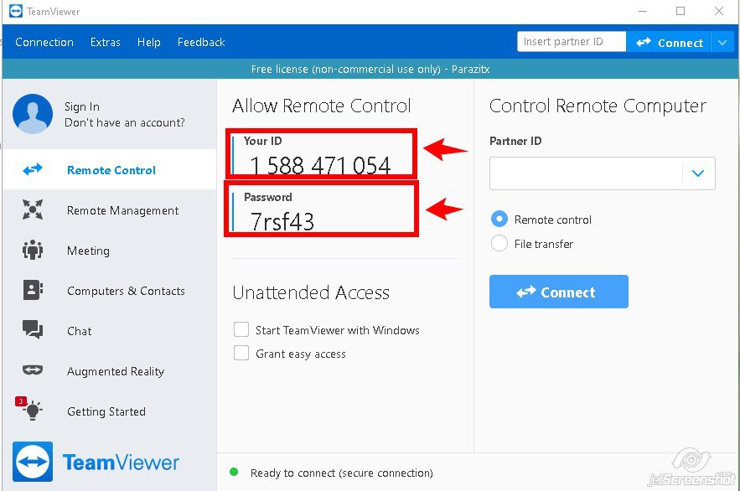
Task: Open the Extras menu
Action: [106, 42]
